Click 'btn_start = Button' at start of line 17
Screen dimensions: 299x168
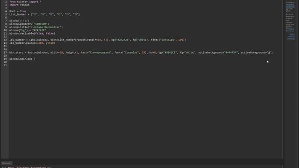[x=23, y=53]
